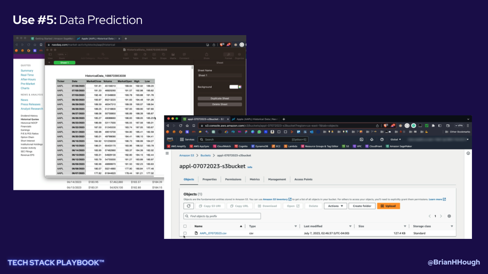
Task: Sort by Last modified column arrow
Action: point(350,226)
